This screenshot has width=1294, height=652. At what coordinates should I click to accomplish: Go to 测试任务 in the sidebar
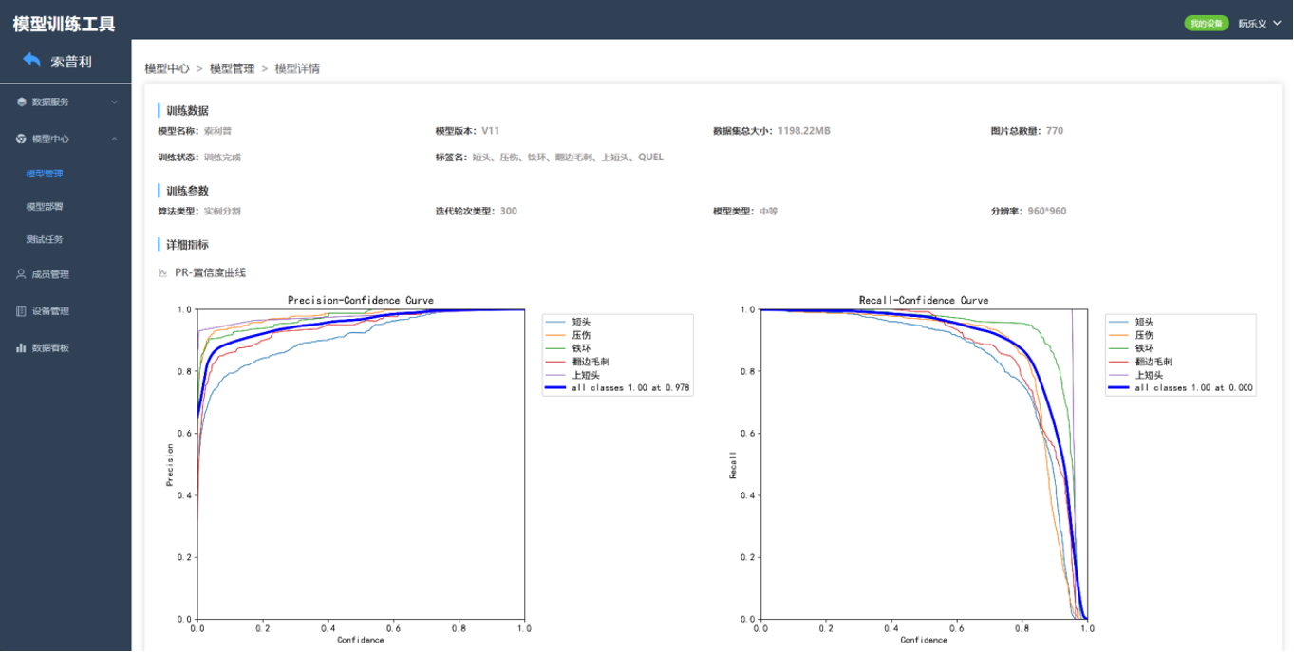point(45,239)
